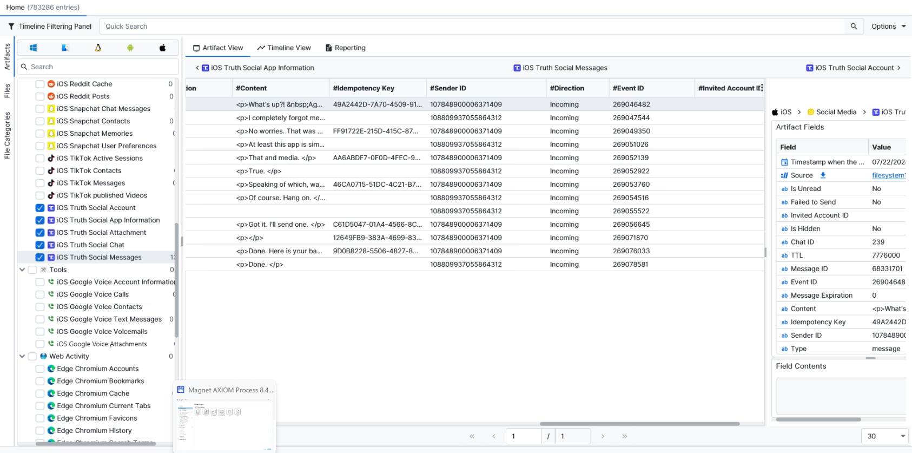Open the filesystem source link
Screen dimensions: 912x453
point(888,175)
